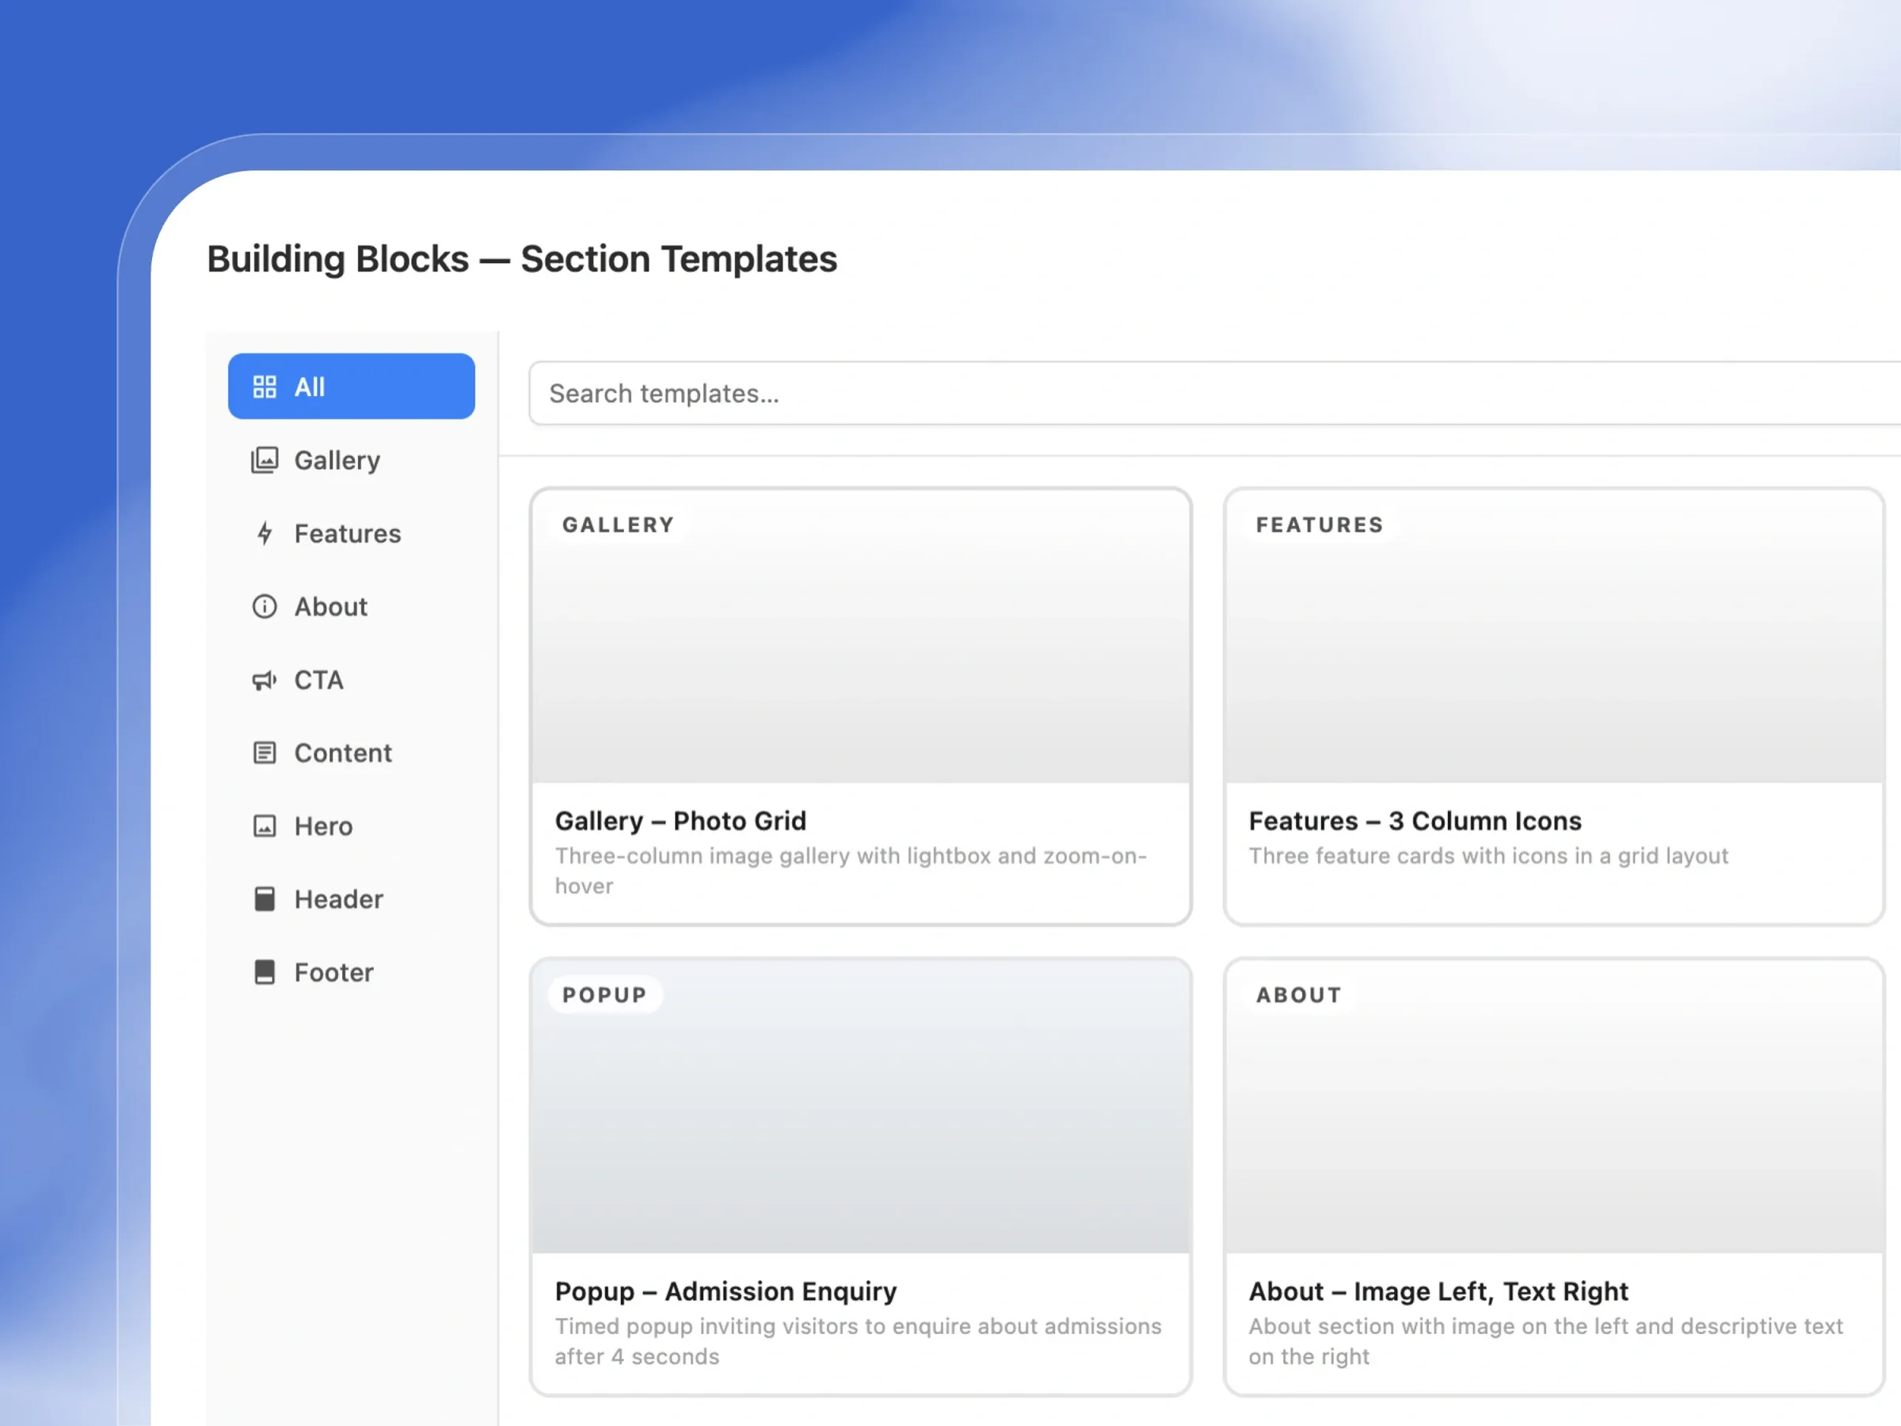Click the 'Timed popup inviting visitors' description
This screenshot has width=1901, height=1426.
click(858, 1341)
